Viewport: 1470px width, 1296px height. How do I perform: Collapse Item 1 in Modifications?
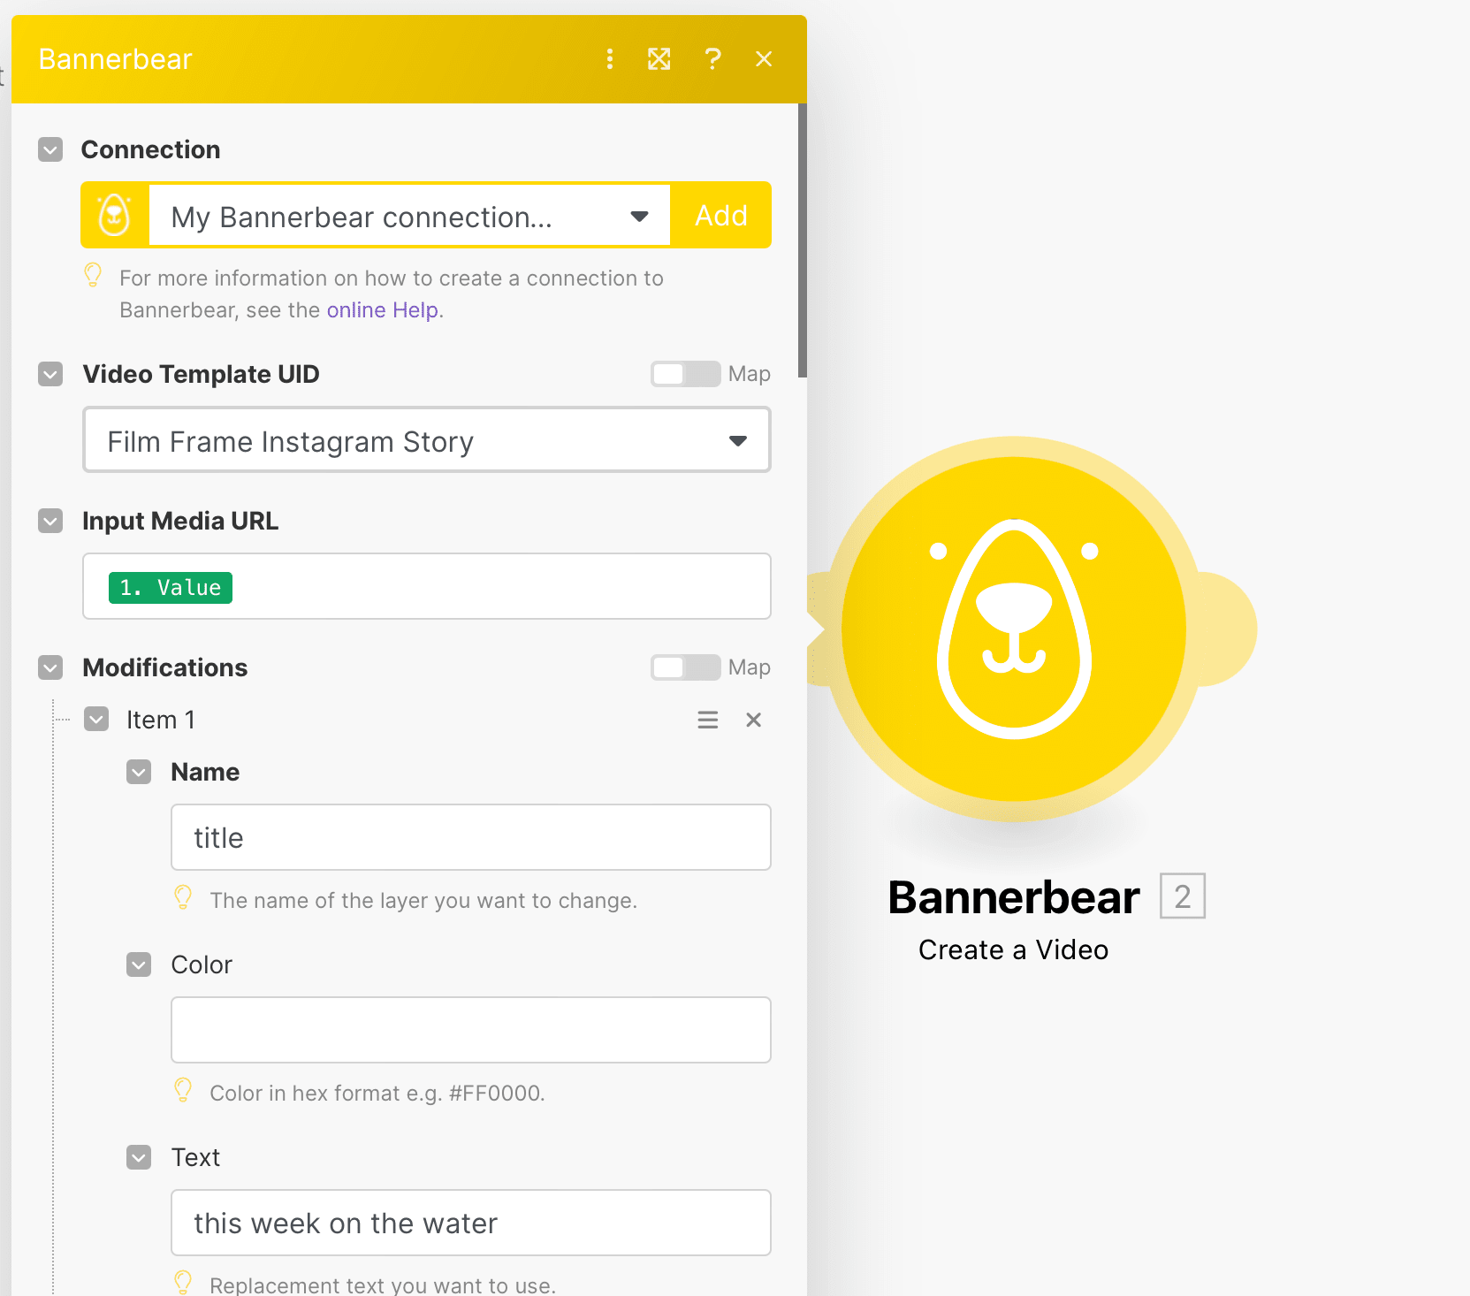tap(96, 719)
